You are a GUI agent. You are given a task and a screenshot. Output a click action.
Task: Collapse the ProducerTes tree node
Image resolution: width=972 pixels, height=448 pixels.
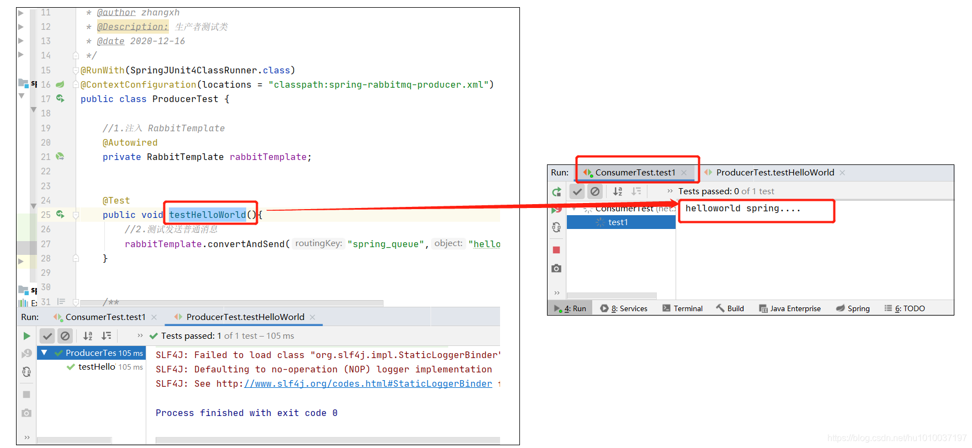point(44,353)
